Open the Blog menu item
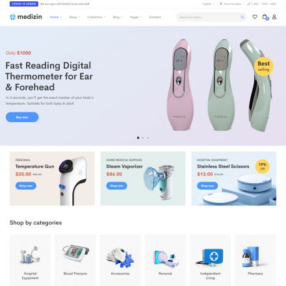Viewport: 286px width, 286px height. 118,17
